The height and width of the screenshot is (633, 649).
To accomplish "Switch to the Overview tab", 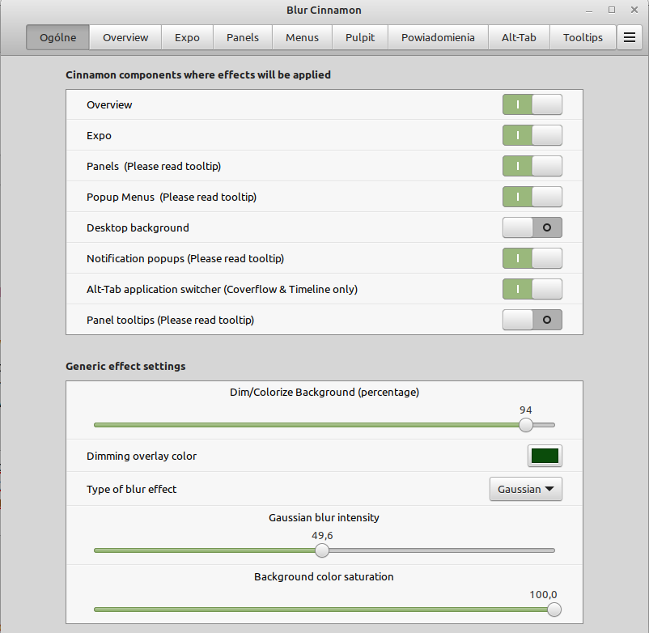I will [125, 38].
